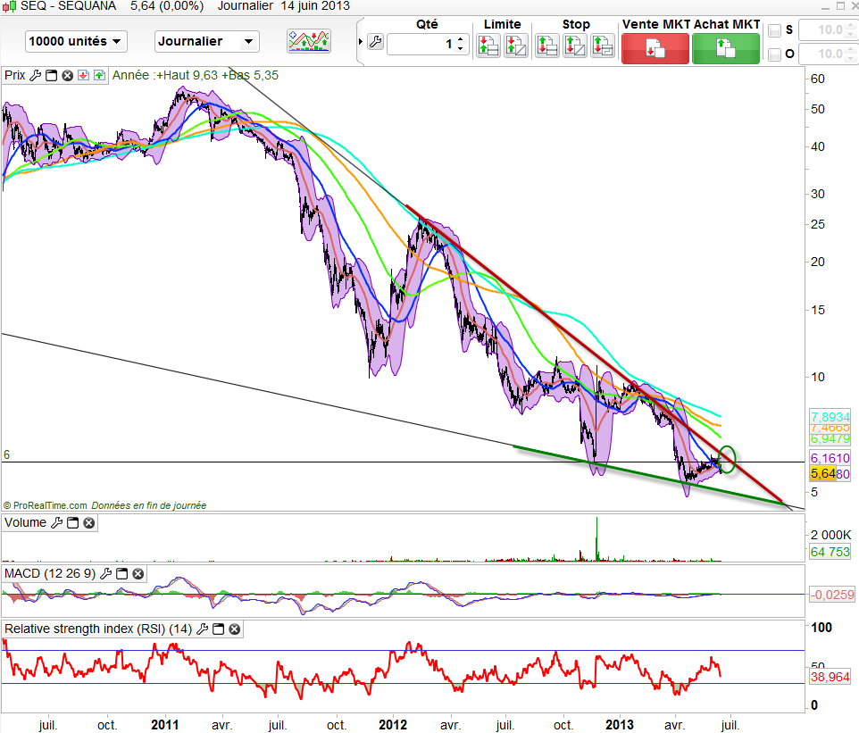
Task: Expand the order panel small arrow
Action: (x=361, y=42)
